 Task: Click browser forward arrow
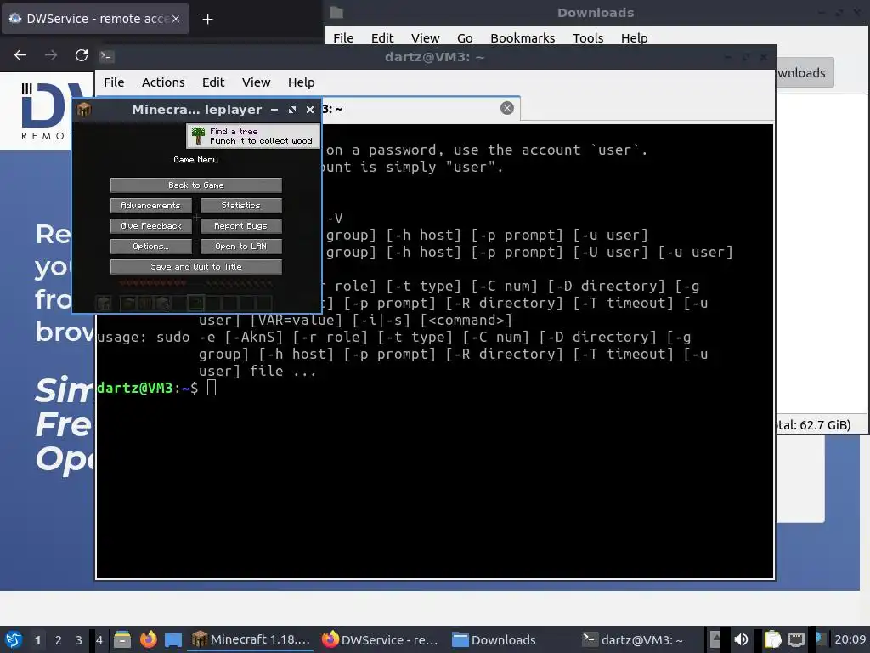point(51,55)
